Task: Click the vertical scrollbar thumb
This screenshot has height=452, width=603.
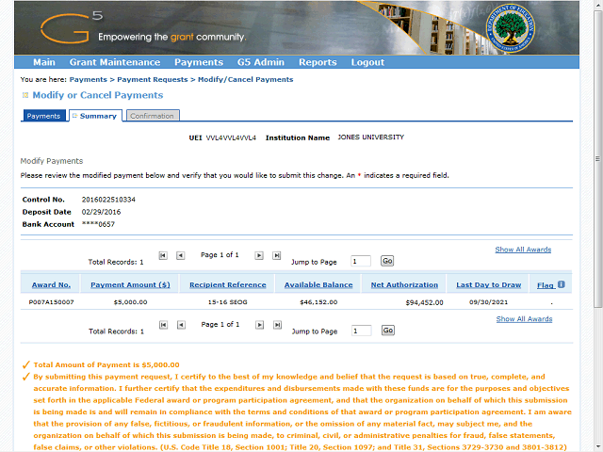Action: 597,158
